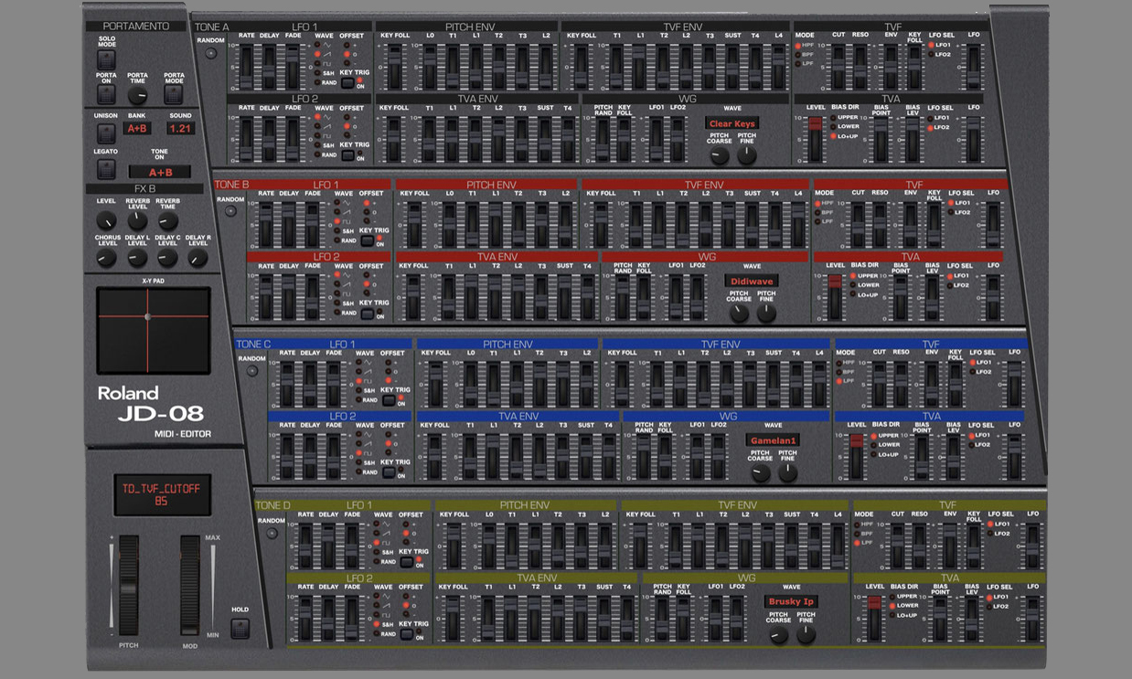The width and height of the screenshot is (1132, 679).
Task: Enable the Unison switch
Action: tap(106, 133)
